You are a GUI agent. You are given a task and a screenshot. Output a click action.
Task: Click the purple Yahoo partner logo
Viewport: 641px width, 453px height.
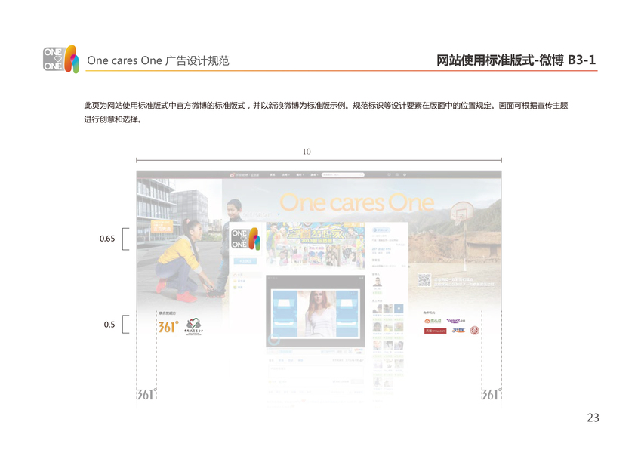(455, 321)
